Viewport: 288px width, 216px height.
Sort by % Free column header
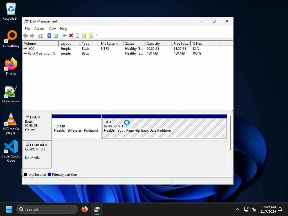point(203,44)
